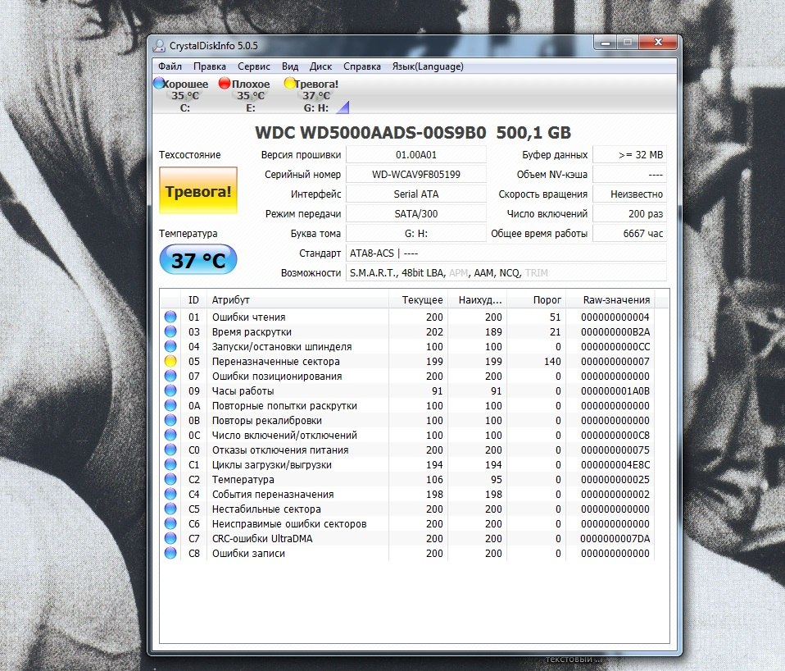The image size is (785, 671).
Task: Expand the 'Диск' menu
Action: (x=320, y=66)
